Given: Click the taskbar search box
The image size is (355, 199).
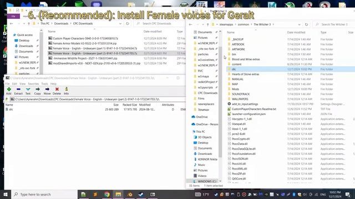Looking at the screenshot, I should [44, 194].
